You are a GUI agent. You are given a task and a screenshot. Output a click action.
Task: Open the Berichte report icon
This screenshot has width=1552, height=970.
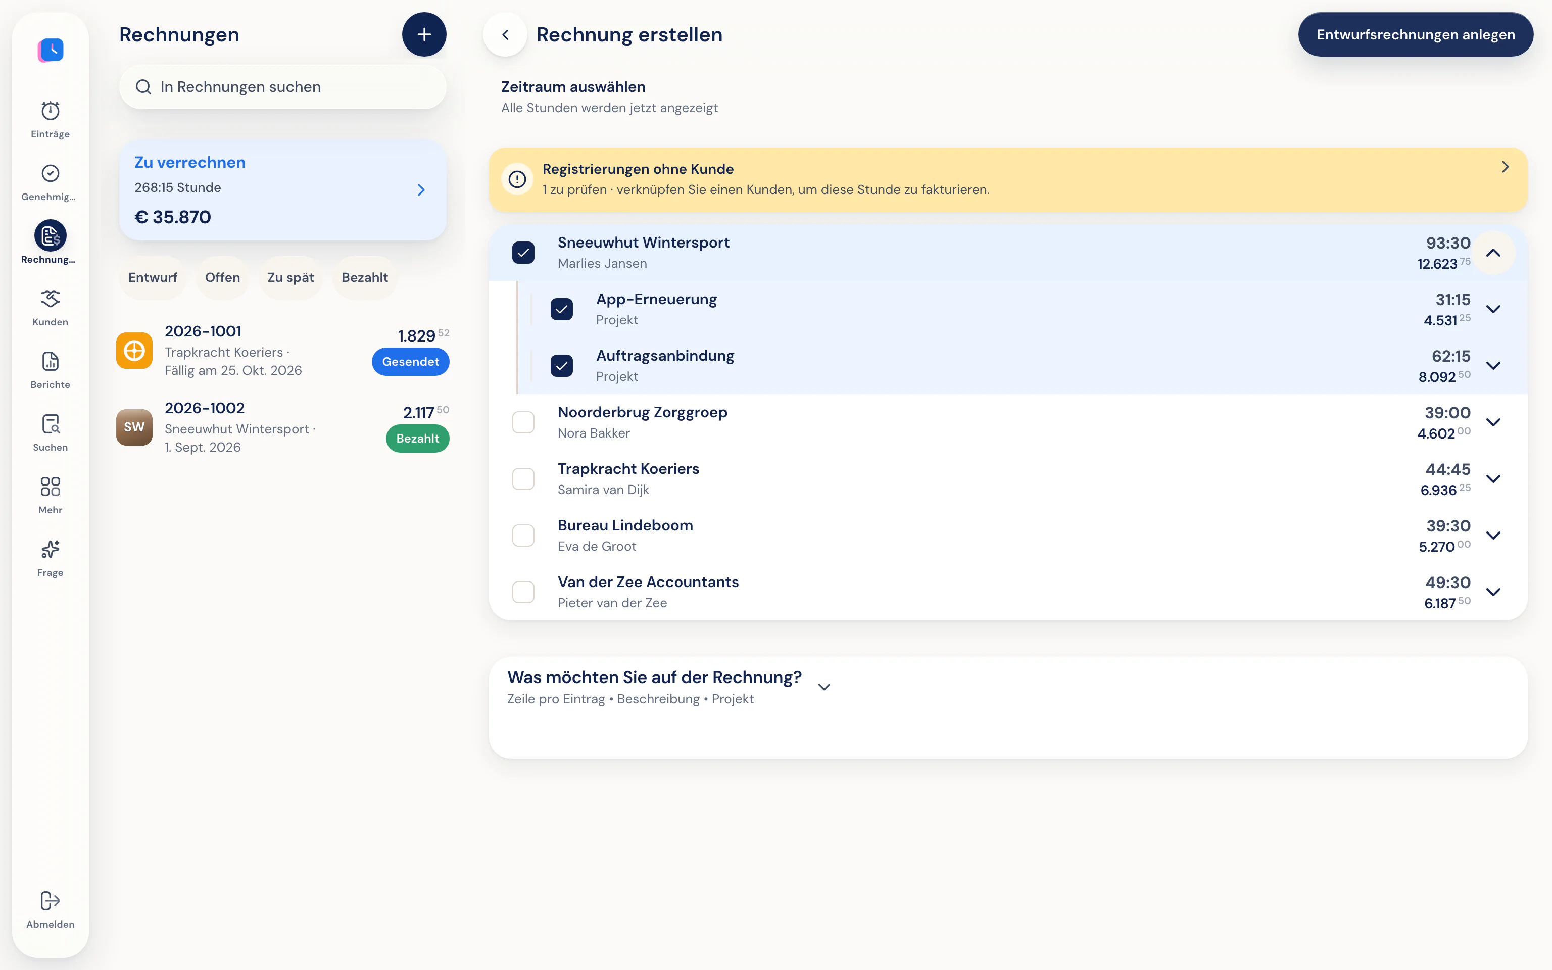(x=50, y=361)
